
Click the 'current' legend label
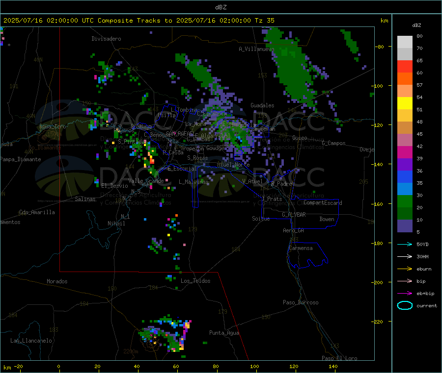pyautogui.click(x=427, y=306)
